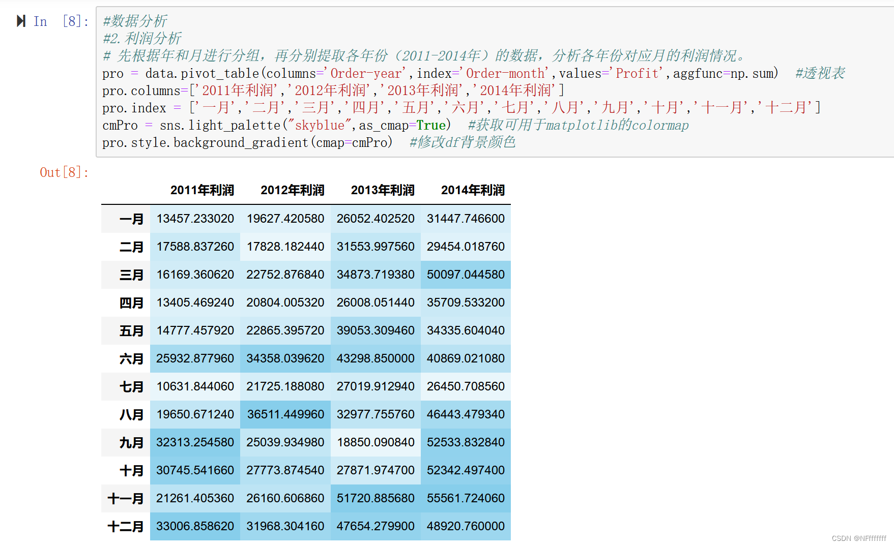The width and height of the screenshot is (894, 546).
Task: Click cell value 48920.760000
Action: (x=466, y=526)
